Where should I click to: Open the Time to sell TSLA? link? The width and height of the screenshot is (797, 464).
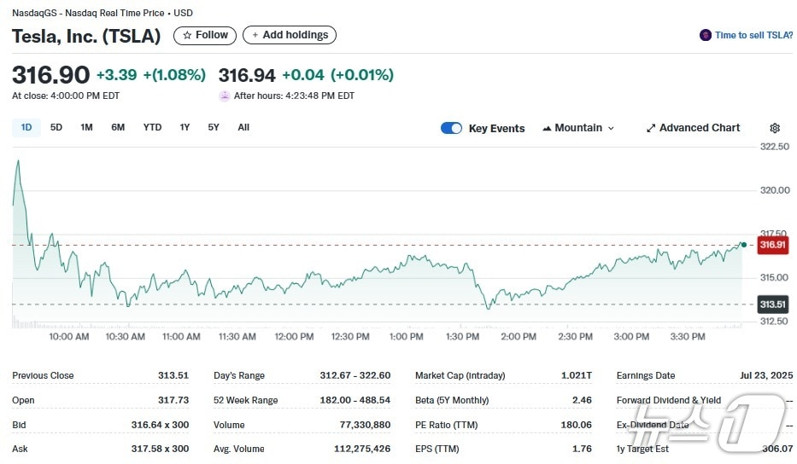click(753, 35)
